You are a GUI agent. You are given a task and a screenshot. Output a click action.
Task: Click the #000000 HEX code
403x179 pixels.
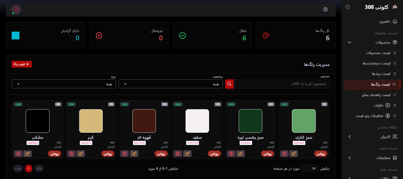pos(33,143)
